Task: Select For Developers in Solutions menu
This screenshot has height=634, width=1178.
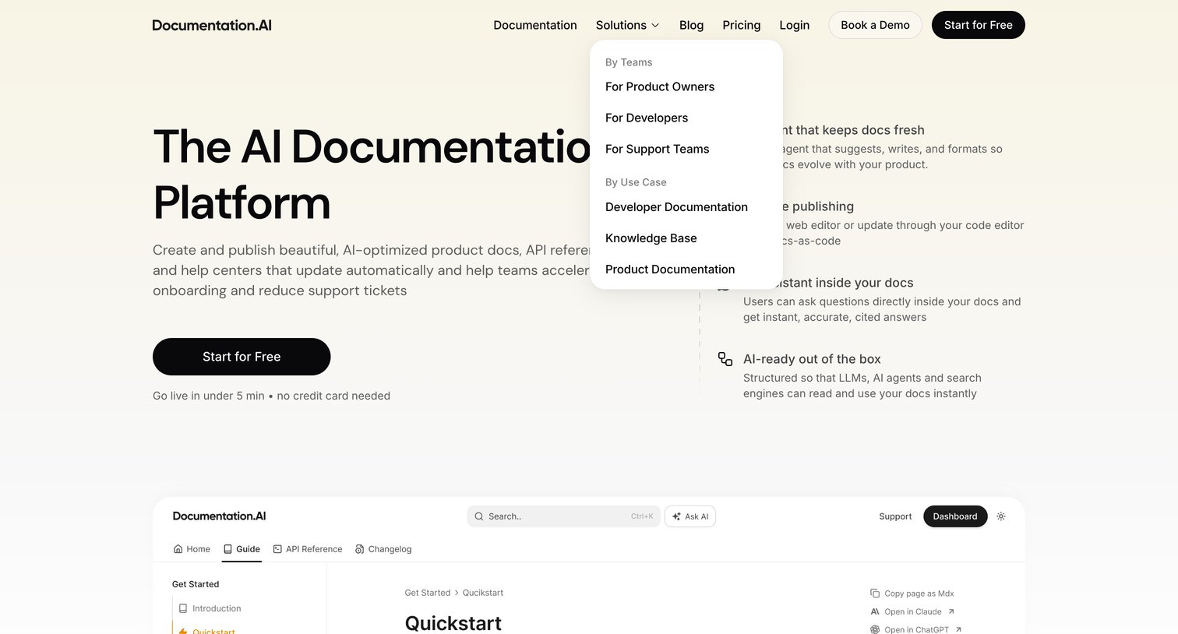Action: [x=647, y=118]
